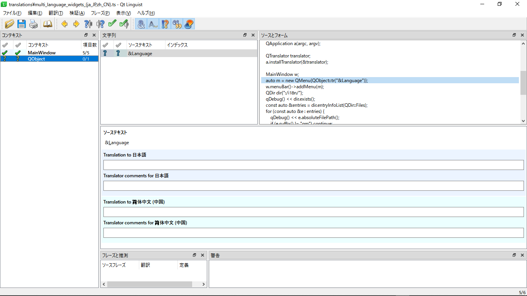This screenshot has height=296, width=527.
Task: Click the Open file folder icon
Action: 10,24
